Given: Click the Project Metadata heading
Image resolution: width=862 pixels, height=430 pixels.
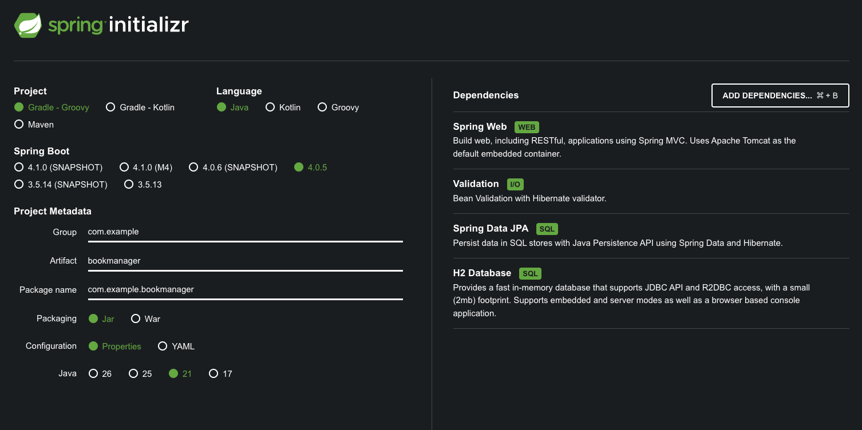Looking at the screenshot, I should [x=53, y=212].
